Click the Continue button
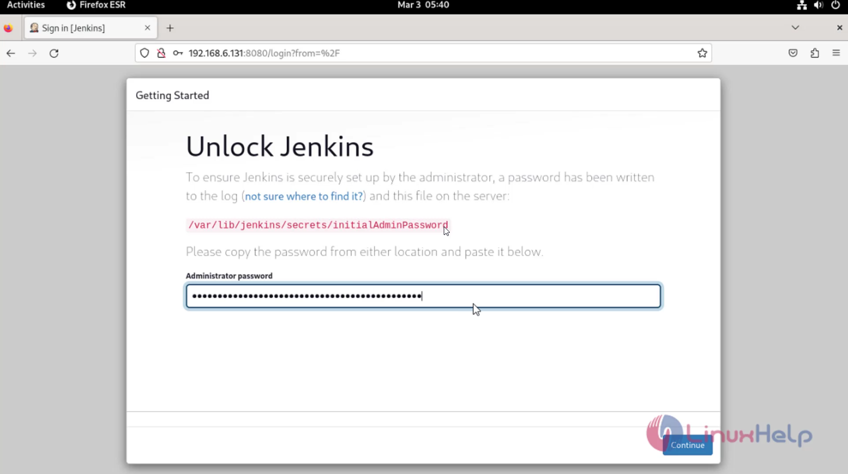 pos(688,445)
